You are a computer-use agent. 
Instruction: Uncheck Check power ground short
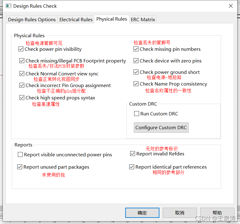pos(136,72)
